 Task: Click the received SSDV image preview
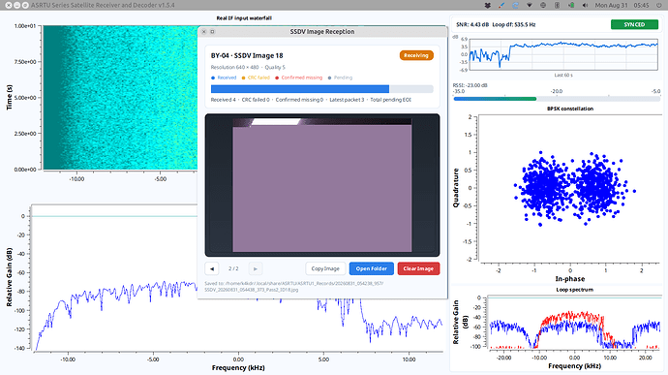[x=322, y=185]
